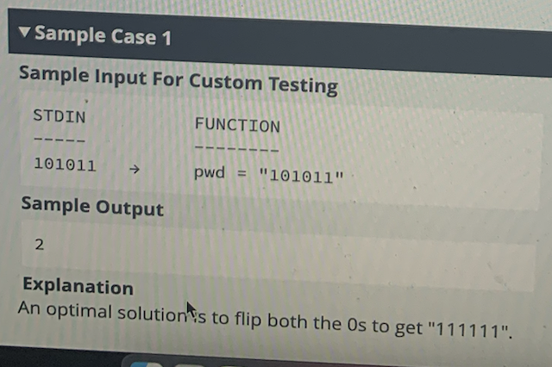This screenshot has width=552, height=367.
Task: Click the Explanation heading
Action: [x=78, y=286]
